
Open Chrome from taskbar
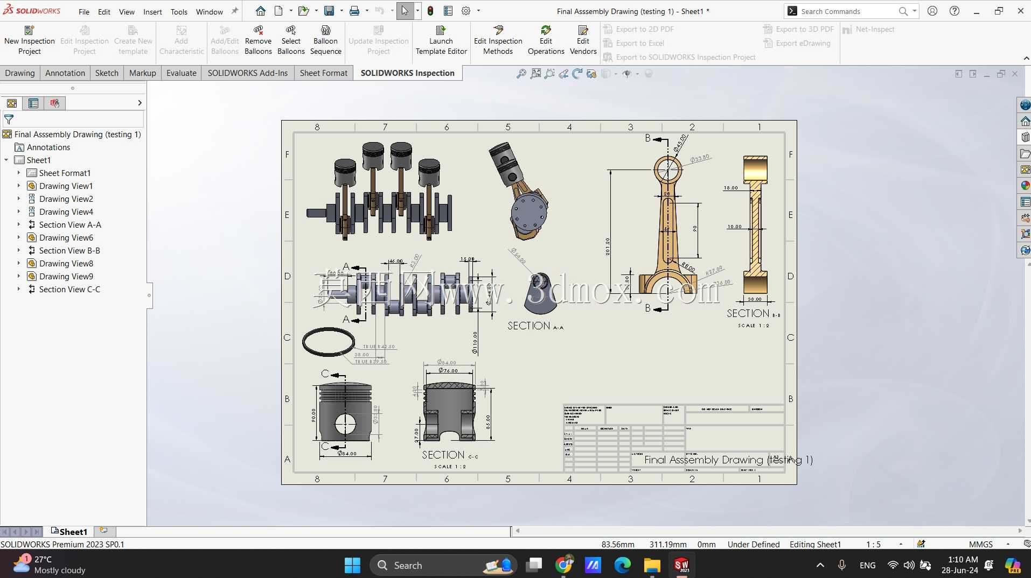565,565
